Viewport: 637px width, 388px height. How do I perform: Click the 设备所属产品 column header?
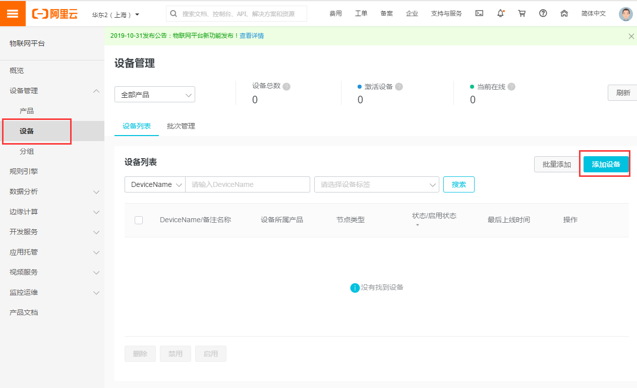pos(282,220)
